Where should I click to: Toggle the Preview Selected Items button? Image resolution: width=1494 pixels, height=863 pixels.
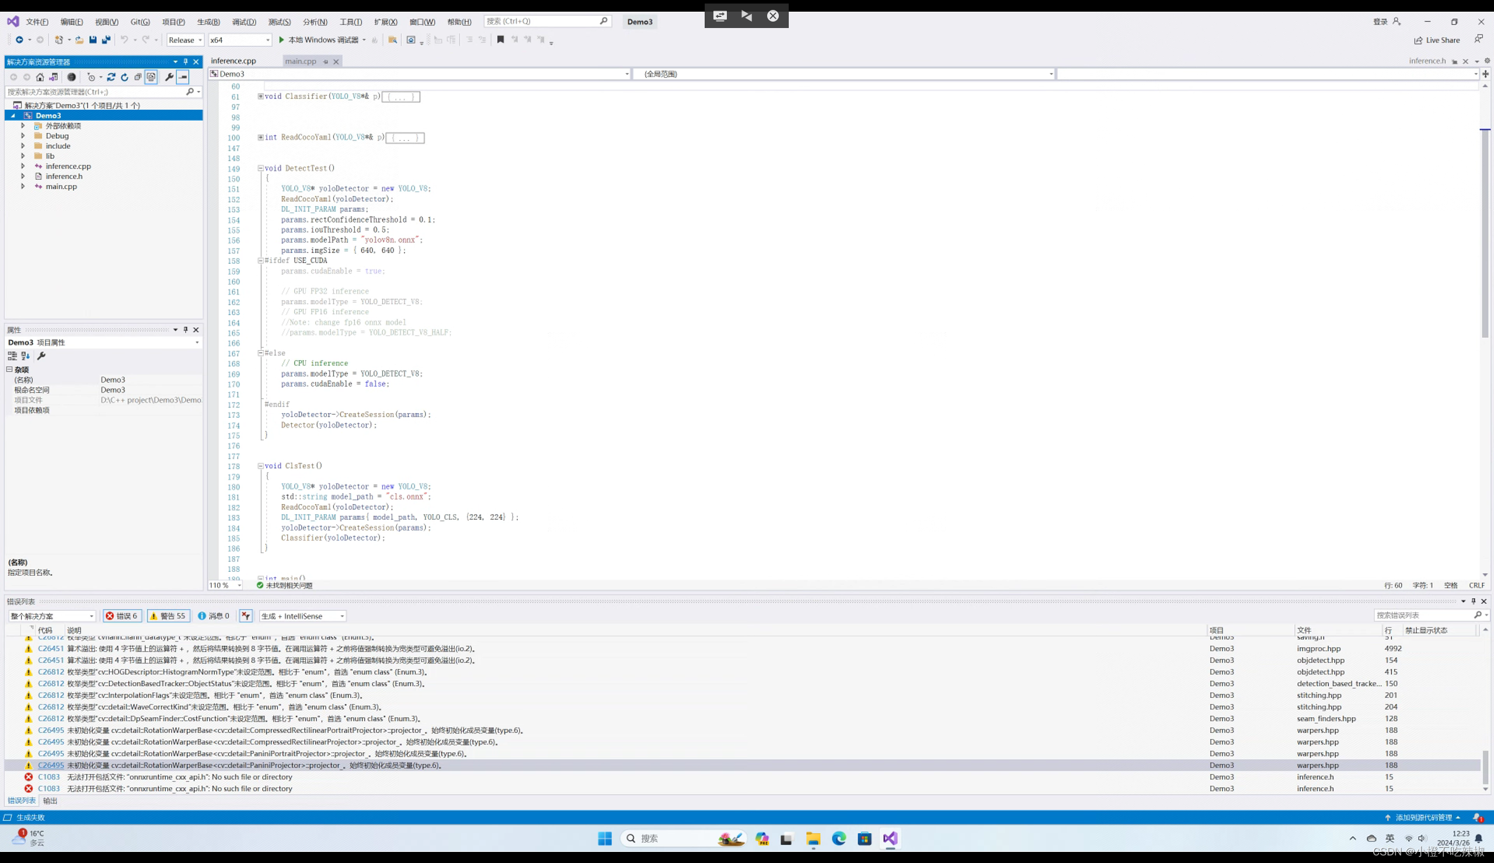tap(183, 77)
